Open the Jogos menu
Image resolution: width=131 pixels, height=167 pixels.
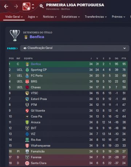33,17
